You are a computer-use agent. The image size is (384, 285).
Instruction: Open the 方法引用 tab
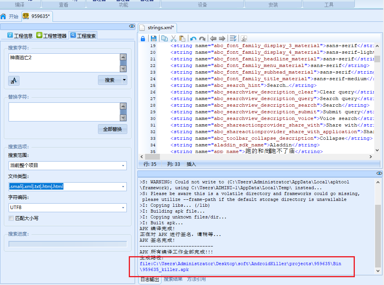point(196,279)
